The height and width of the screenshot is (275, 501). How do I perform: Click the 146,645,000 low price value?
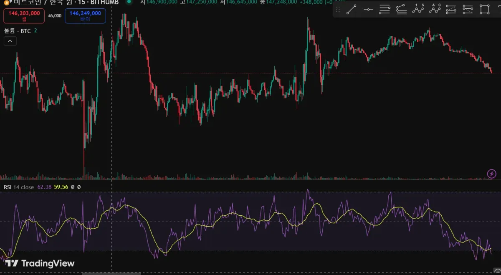[242, 2]
